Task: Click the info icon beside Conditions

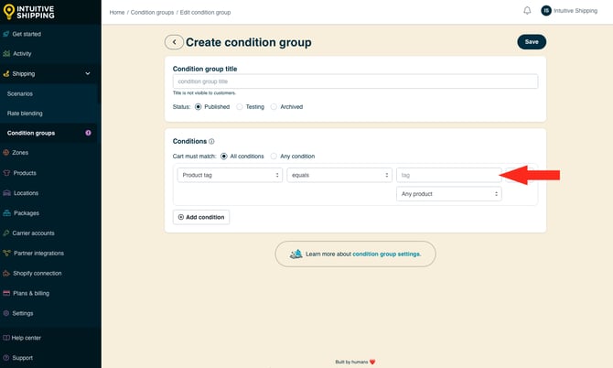Action: point(211,142)
